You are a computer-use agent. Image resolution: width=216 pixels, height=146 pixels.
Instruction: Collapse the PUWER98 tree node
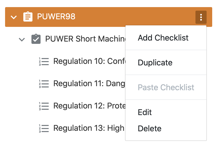coord(14,17)
